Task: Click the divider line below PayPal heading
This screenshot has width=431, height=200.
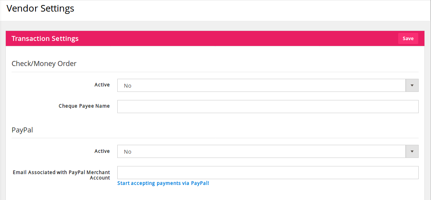Action: click(215, 138)
